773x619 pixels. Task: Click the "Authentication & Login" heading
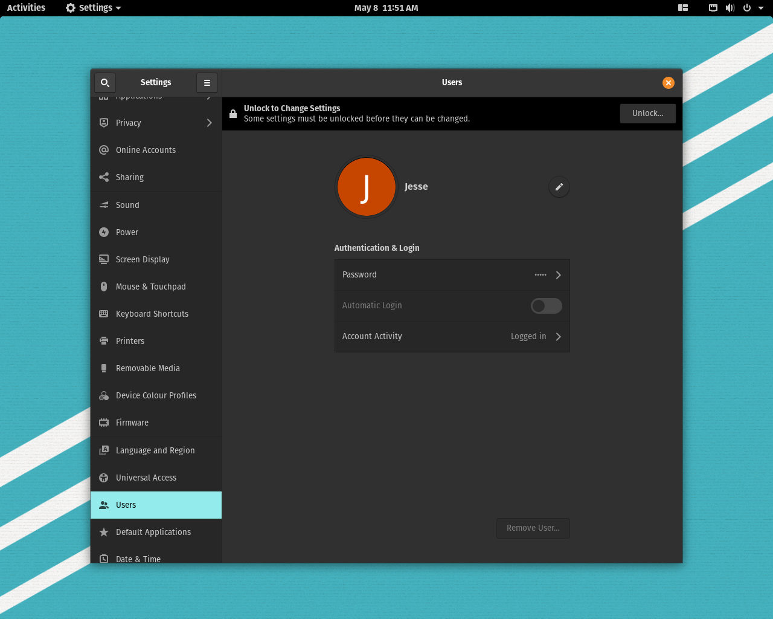click(x=377, y=248)
